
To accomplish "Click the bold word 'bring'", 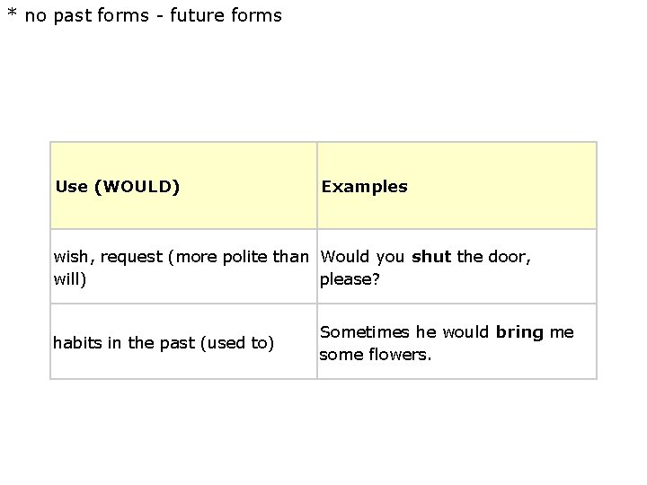I will (519, 332).
